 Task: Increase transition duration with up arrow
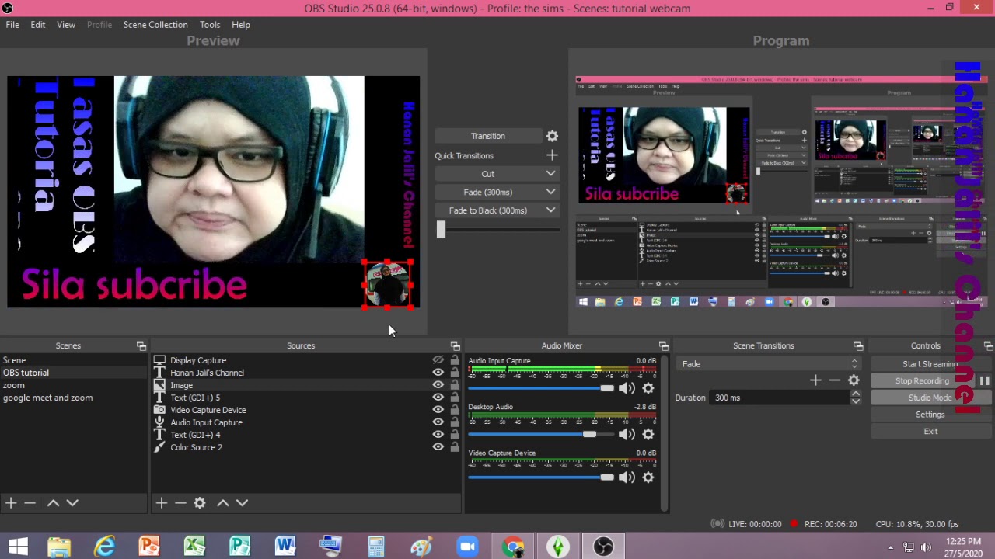tap(856, 394)
